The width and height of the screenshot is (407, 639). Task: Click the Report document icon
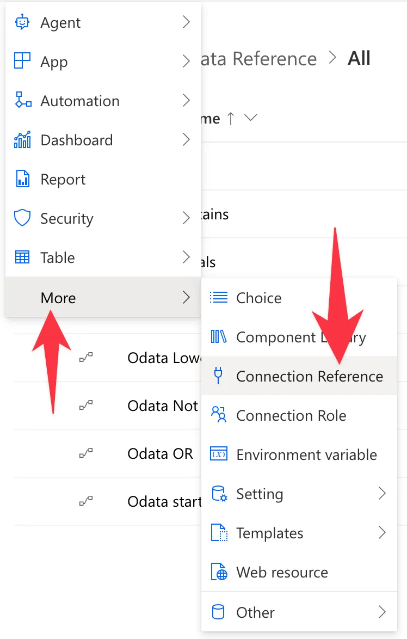tap(22, 179)
